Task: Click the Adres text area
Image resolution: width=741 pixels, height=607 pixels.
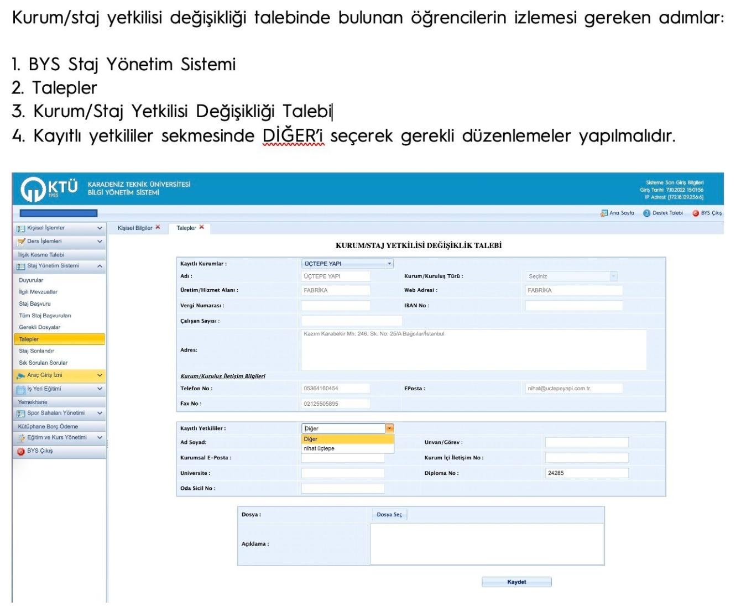Action: (x=474, y=350)
